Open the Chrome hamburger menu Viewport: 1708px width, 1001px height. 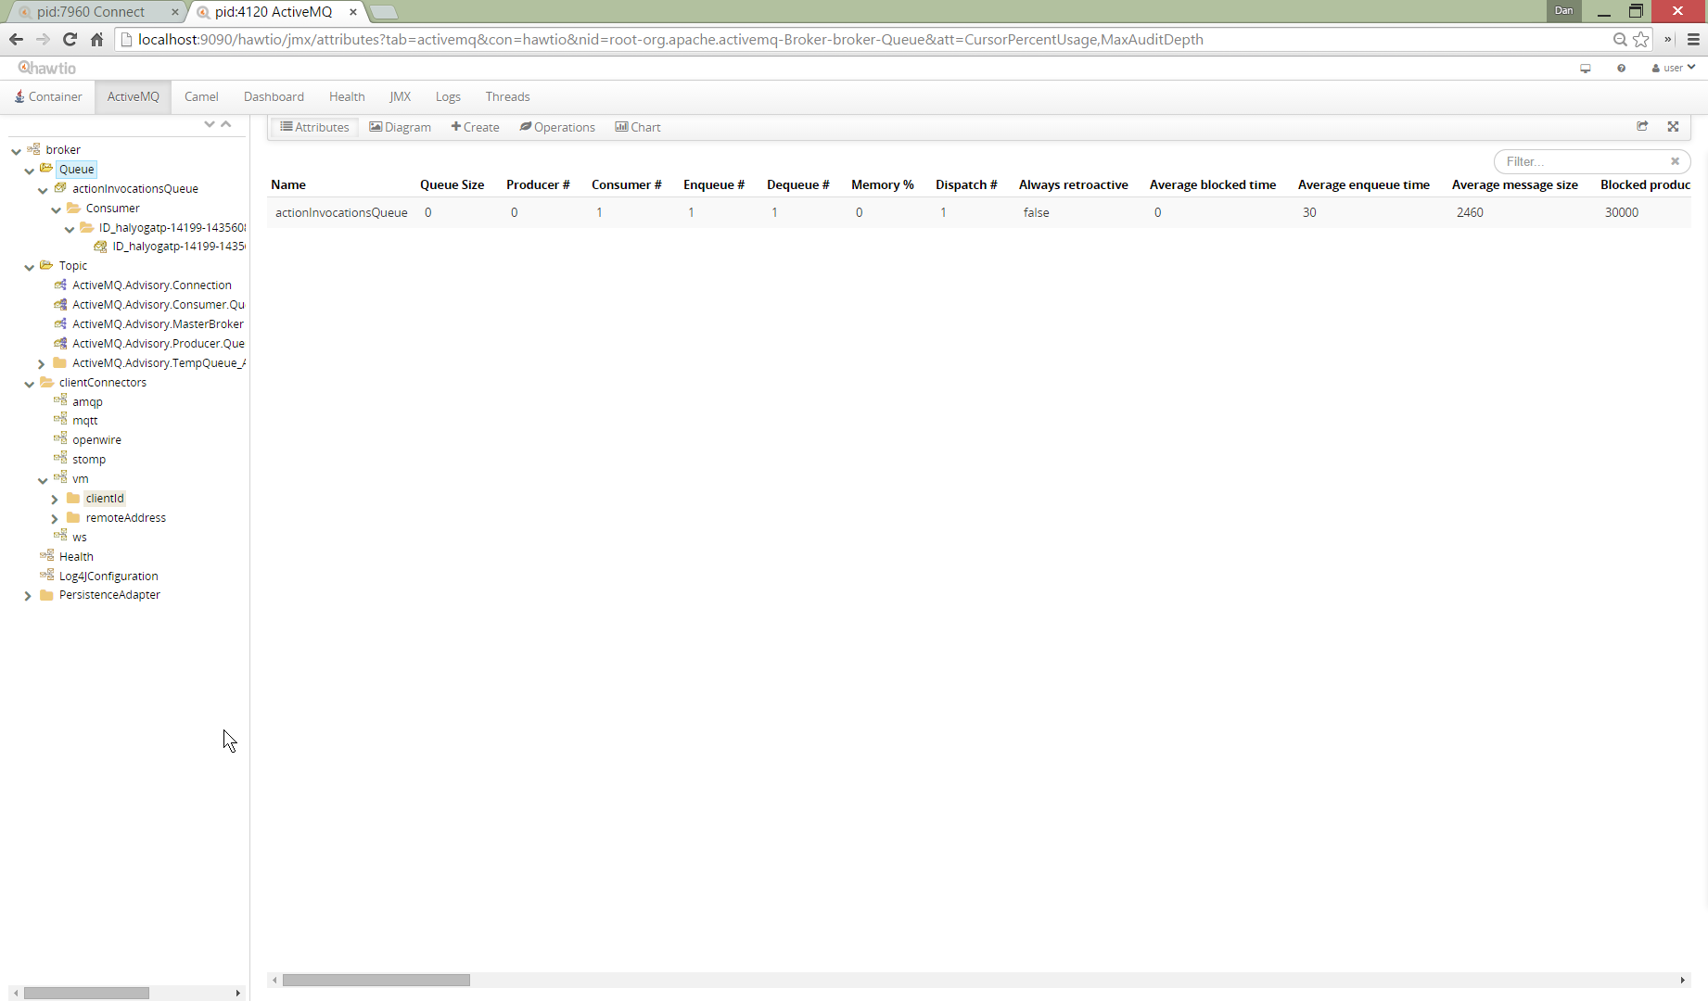coord(1693,39)
